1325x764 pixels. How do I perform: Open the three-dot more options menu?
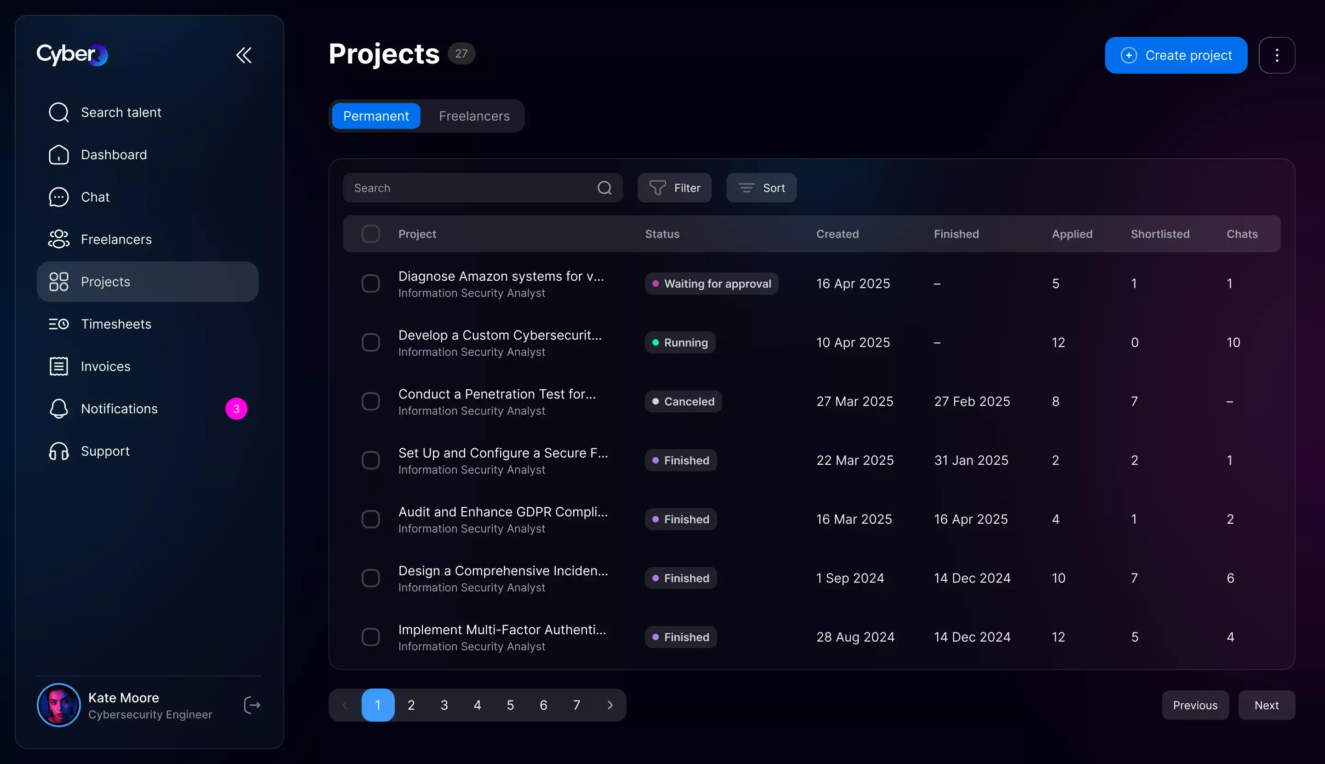1277,55
